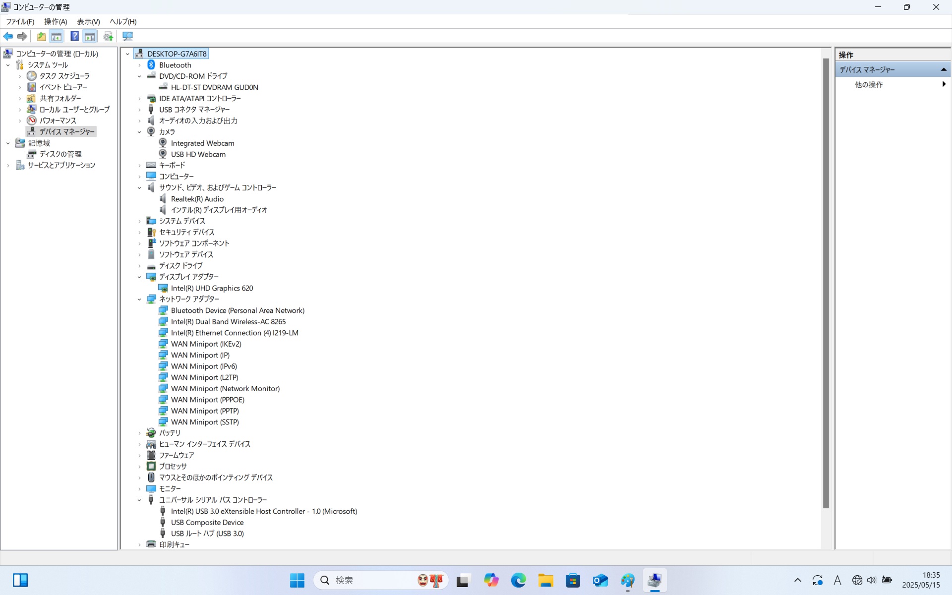Image resolution: width=952 pixels, height=595 pixels.
Task: Collapse ユニバーサル シリアル バス コントローラー category
Action: pos(139,500)
